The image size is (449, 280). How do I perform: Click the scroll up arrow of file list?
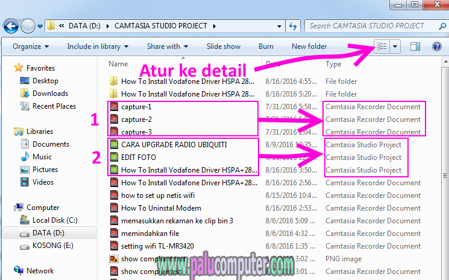click(445, 62)
